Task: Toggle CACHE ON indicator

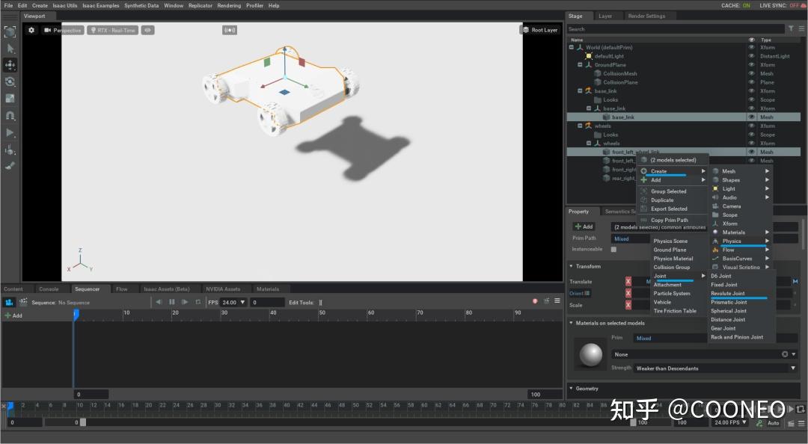Action: point(736,5)
